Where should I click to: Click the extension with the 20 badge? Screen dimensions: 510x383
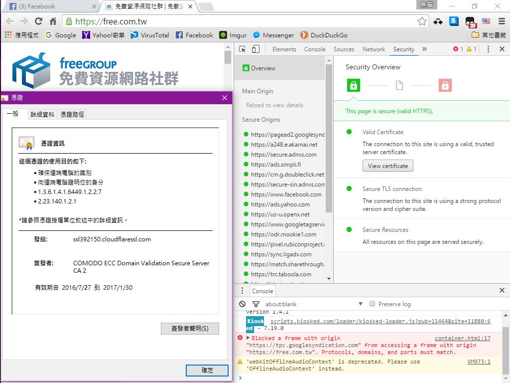pos(470,22)
